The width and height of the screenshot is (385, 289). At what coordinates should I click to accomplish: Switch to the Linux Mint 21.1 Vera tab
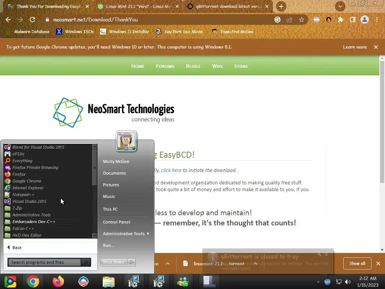click(x=138, y=6)
